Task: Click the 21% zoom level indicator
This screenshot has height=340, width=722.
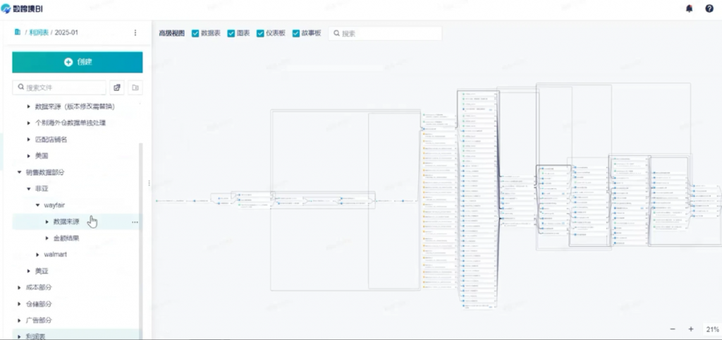Action: coord(712,329)
